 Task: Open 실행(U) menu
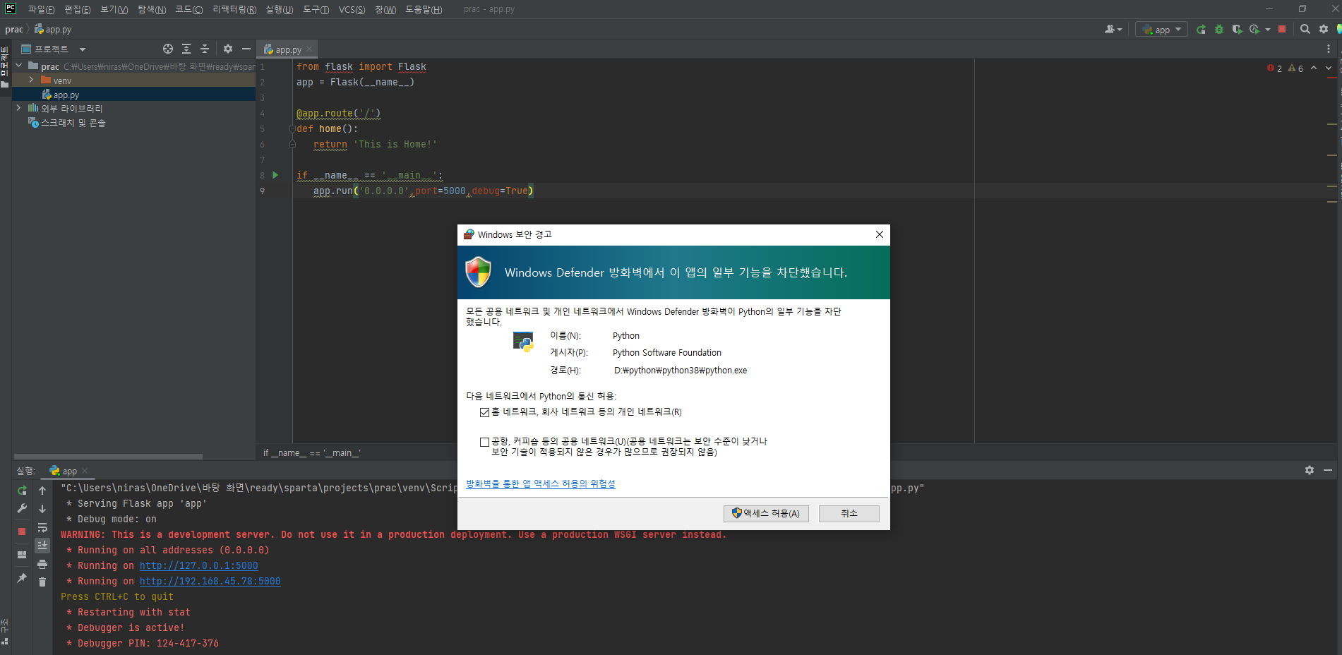[x=280, y=9]
